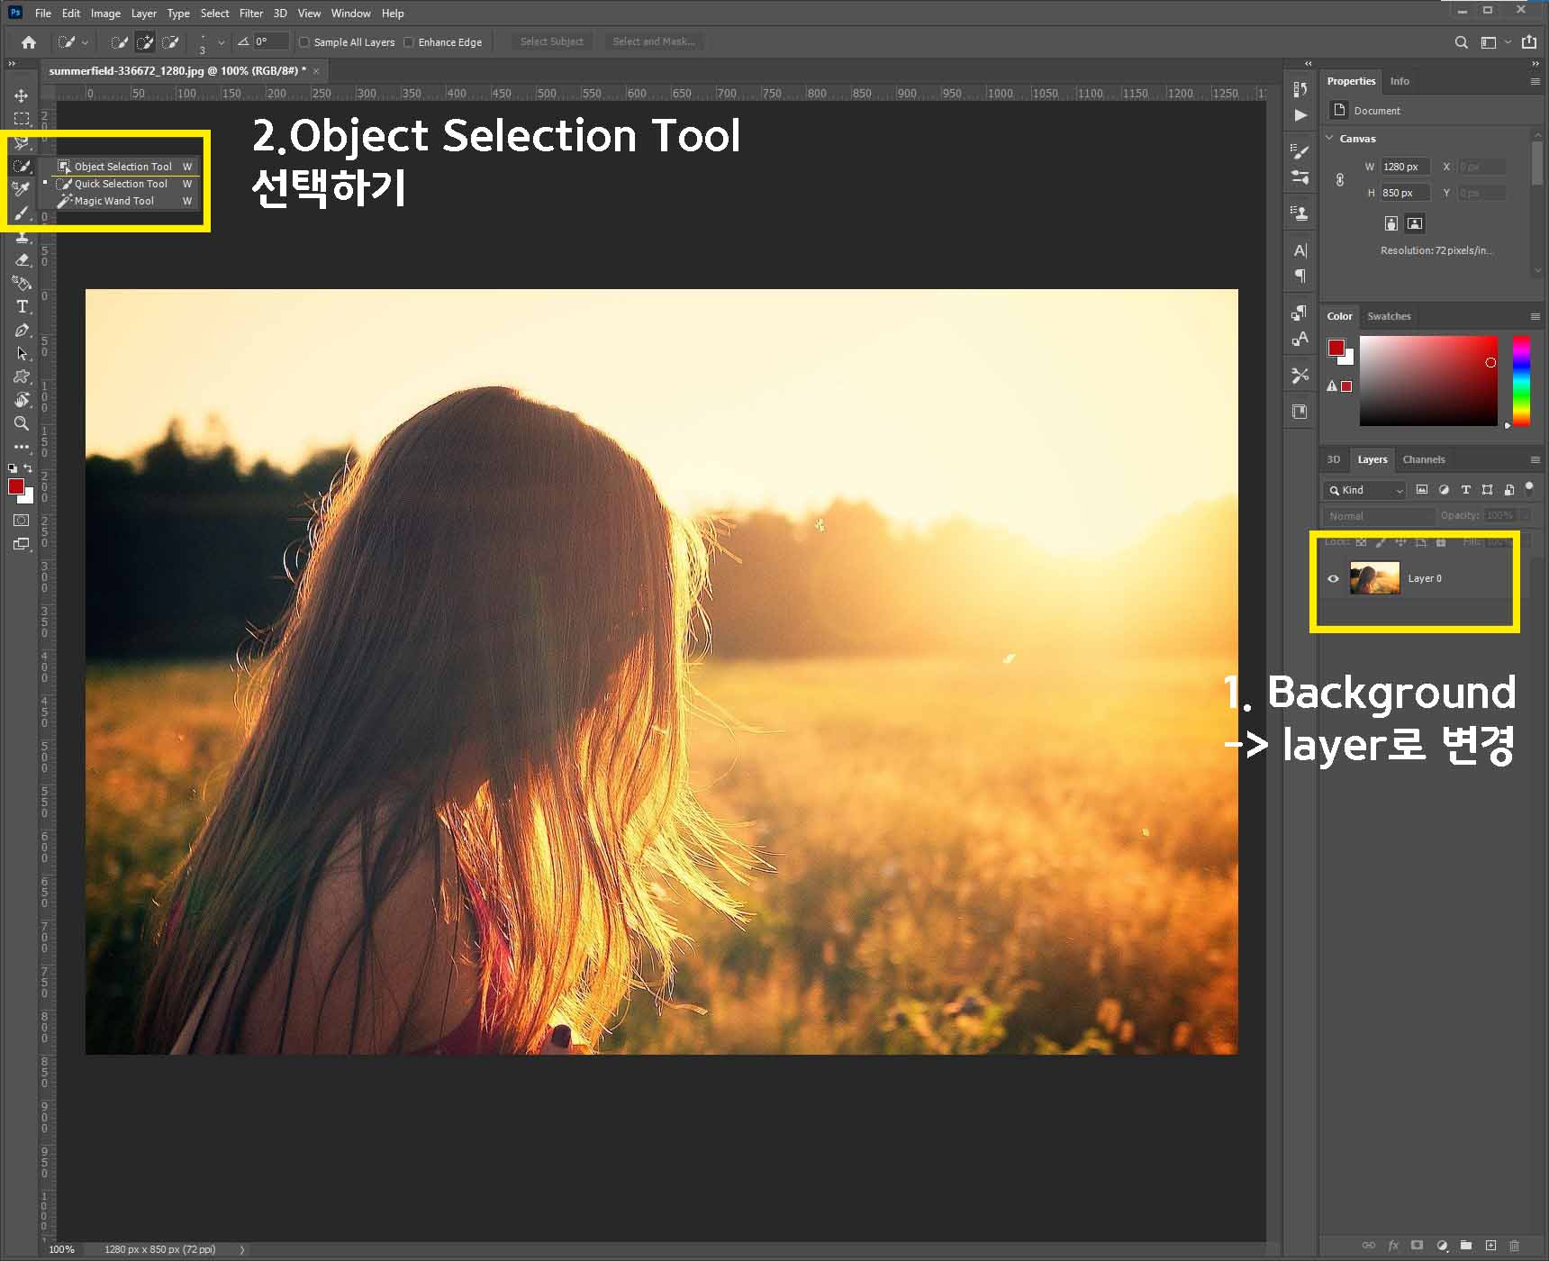The width and height of the screenshot is (1549, 1261).
Task: Select the Brush tool in the toolbar
Action: pyautogui.click(x=22, y=213)
